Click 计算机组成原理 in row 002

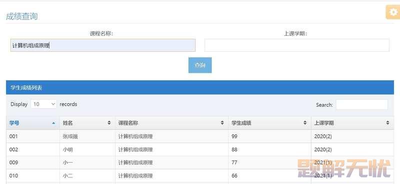click(x=135, y=150)
